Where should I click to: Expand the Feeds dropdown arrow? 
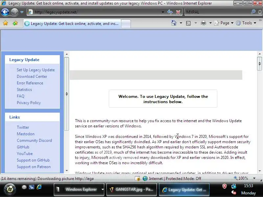tap(196, 23)
